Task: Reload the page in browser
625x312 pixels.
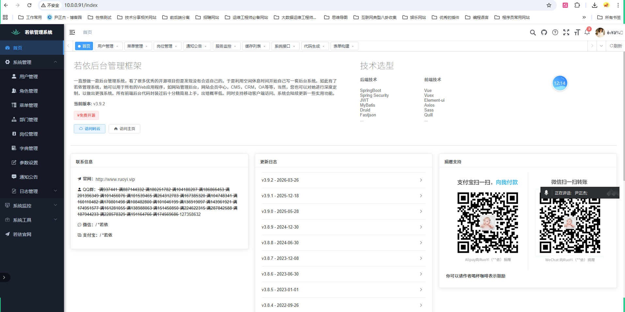Action: point(29,5)
